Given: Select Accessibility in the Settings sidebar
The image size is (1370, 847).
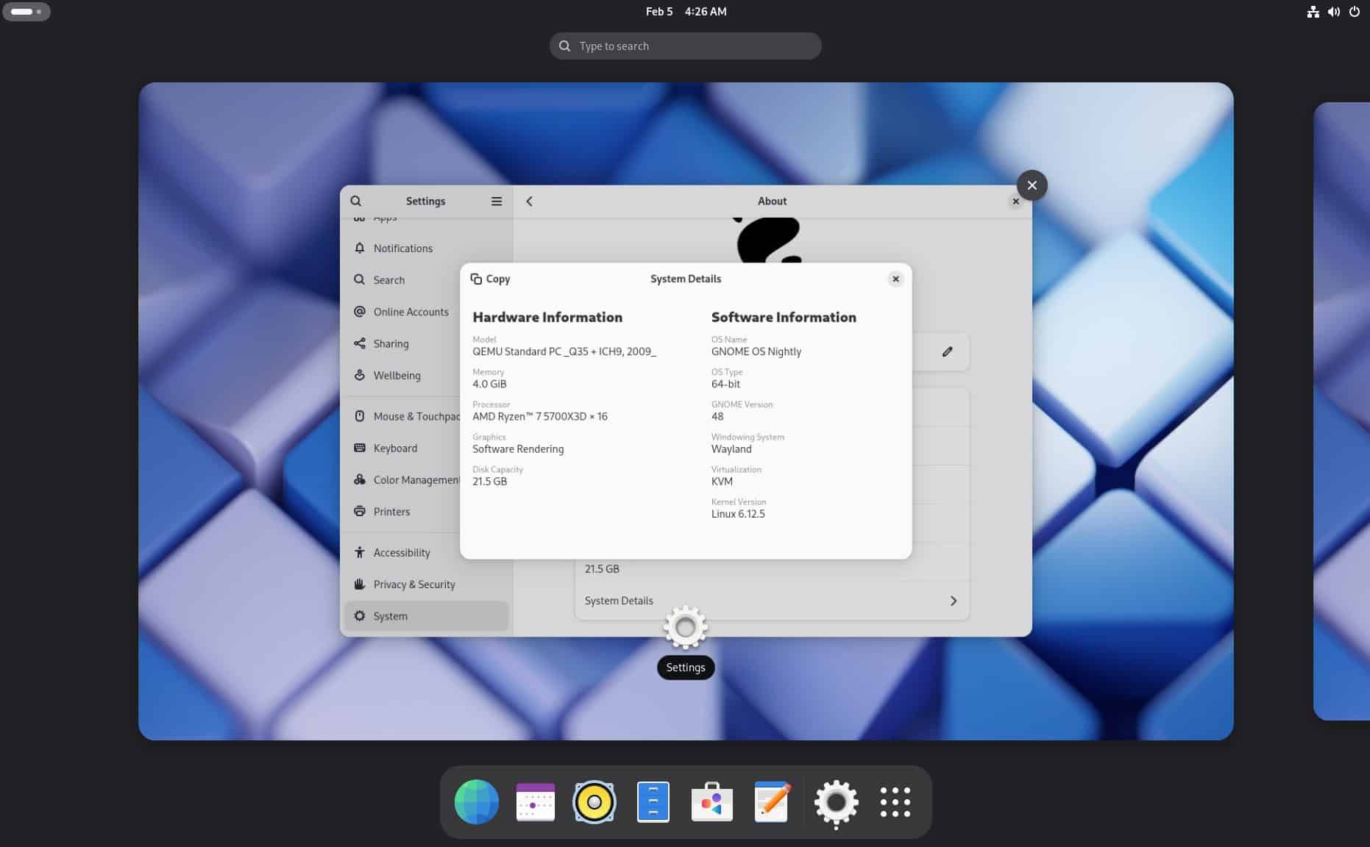Looking at the screenshot, I should (402, 552).
